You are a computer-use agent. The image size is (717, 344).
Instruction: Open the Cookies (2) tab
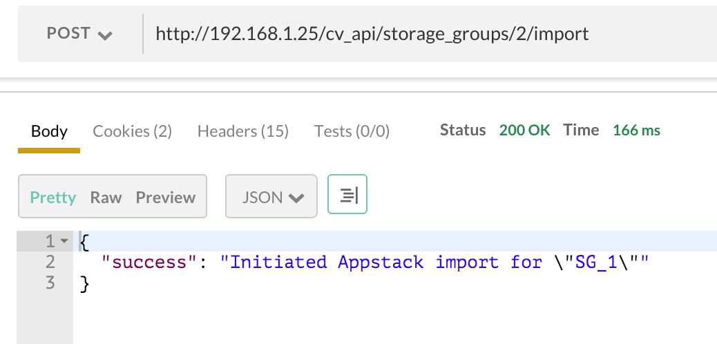pos(132,131)
